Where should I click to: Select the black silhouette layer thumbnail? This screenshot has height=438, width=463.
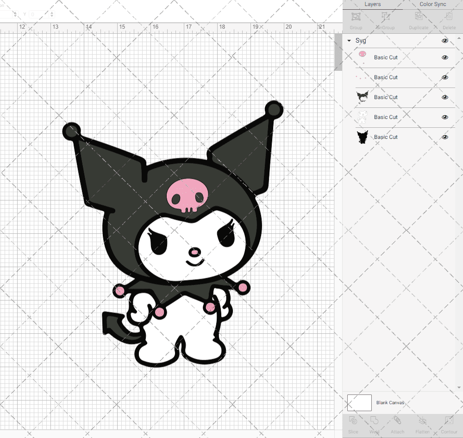[x=363, y=137]
